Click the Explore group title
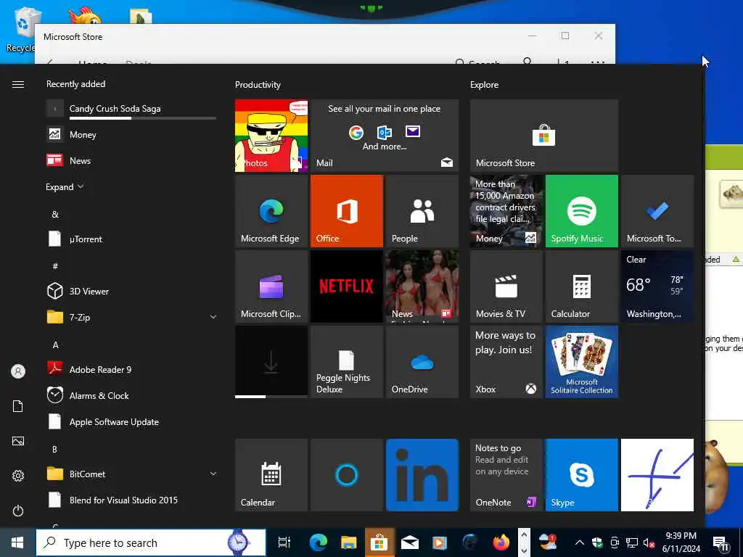The height and width of the screenshot is (557, 743). (484, 85)
